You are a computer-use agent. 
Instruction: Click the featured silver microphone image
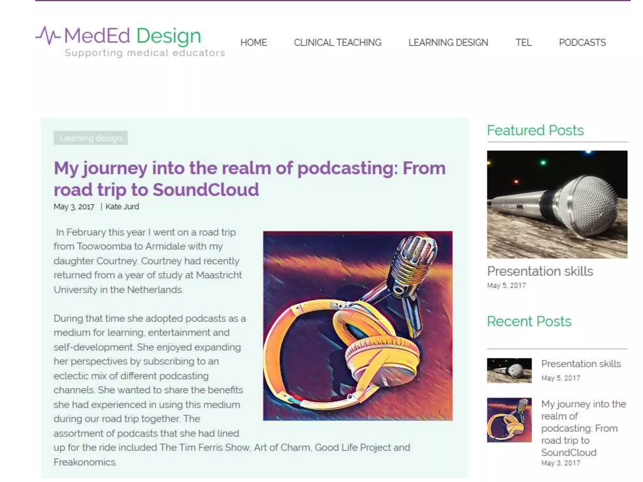tap(557, 204)
